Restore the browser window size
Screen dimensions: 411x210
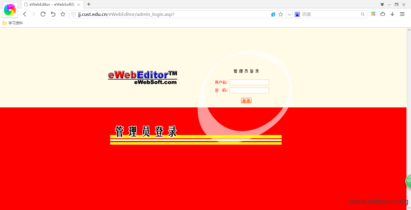tap(397, 4)
